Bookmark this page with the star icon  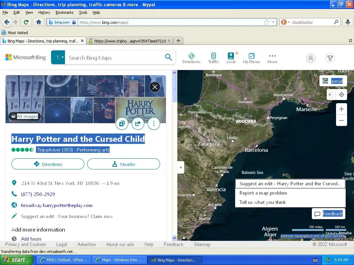267,22
